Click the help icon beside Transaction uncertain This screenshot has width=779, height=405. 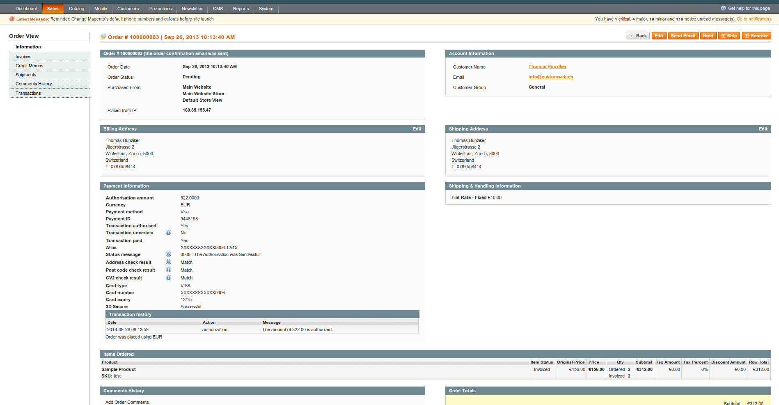pyautogui.click(x=168, y=233)
